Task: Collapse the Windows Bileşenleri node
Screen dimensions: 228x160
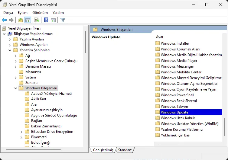Action: coord(15,88)
